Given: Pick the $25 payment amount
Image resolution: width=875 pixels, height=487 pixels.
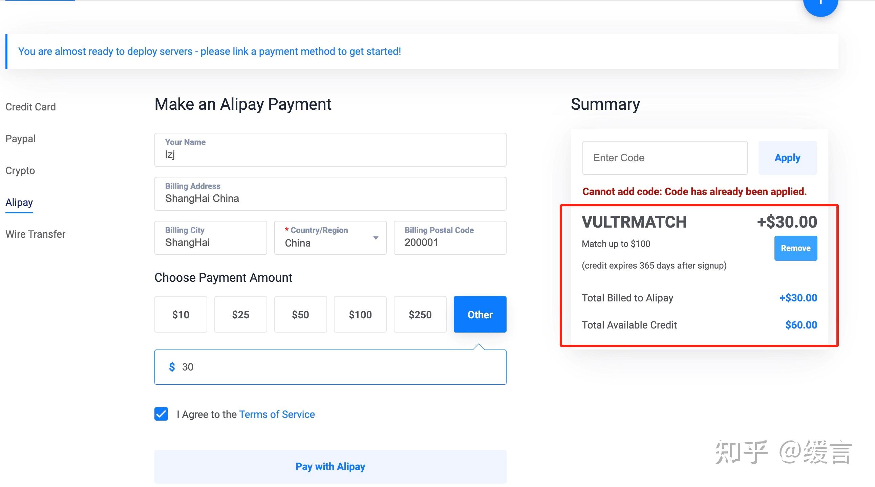Looking at the screenshot, I should click(240, 315).
